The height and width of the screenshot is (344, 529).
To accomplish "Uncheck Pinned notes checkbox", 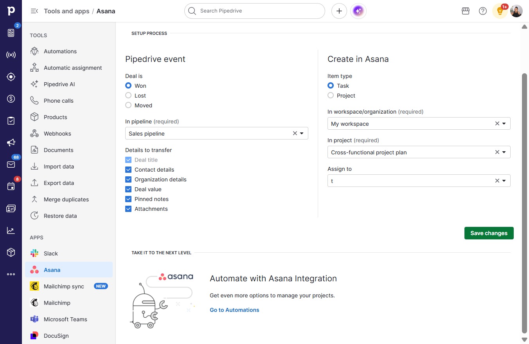I will [x=128, y=199].
